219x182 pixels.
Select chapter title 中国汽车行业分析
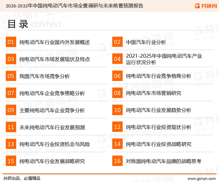point(146,42)
